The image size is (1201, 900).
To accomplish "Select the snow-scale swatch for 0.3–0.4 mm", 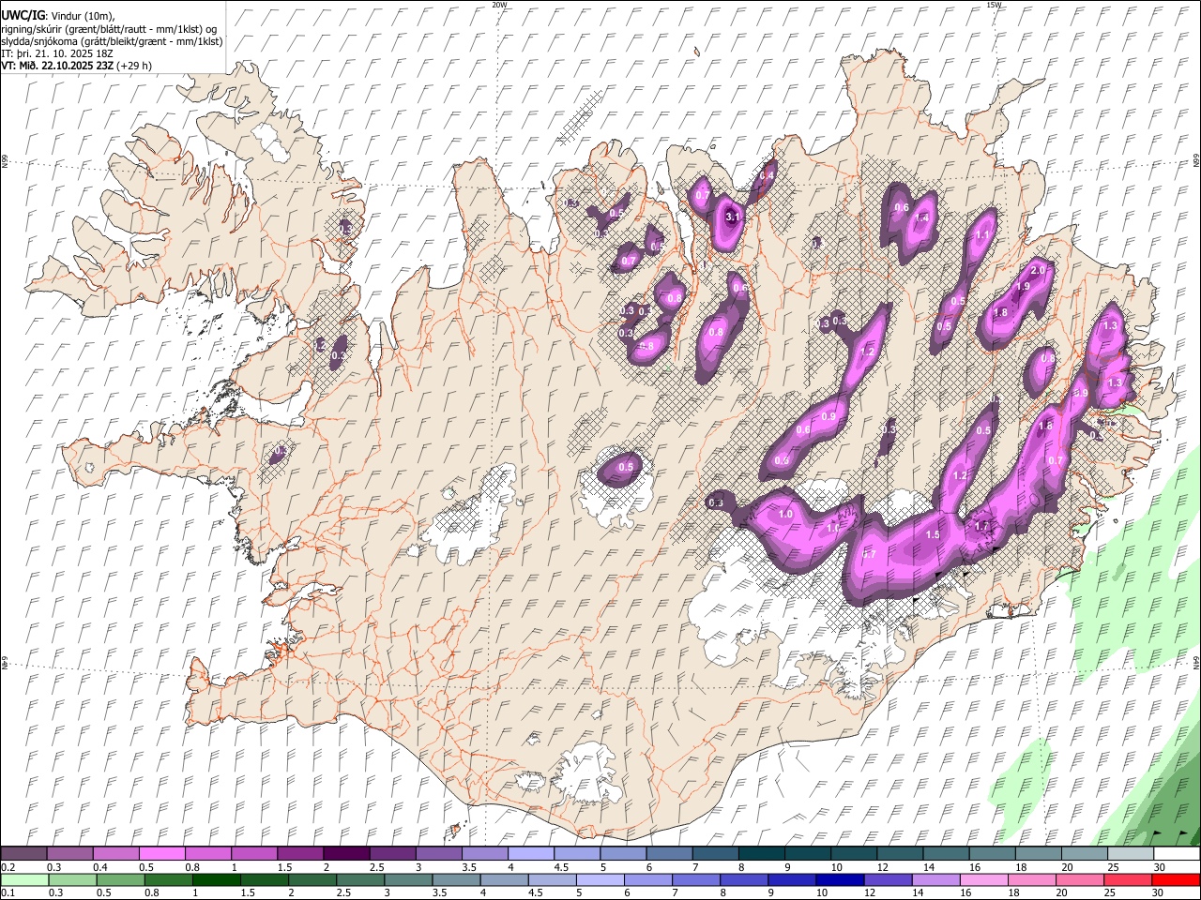I will [69, 853].
